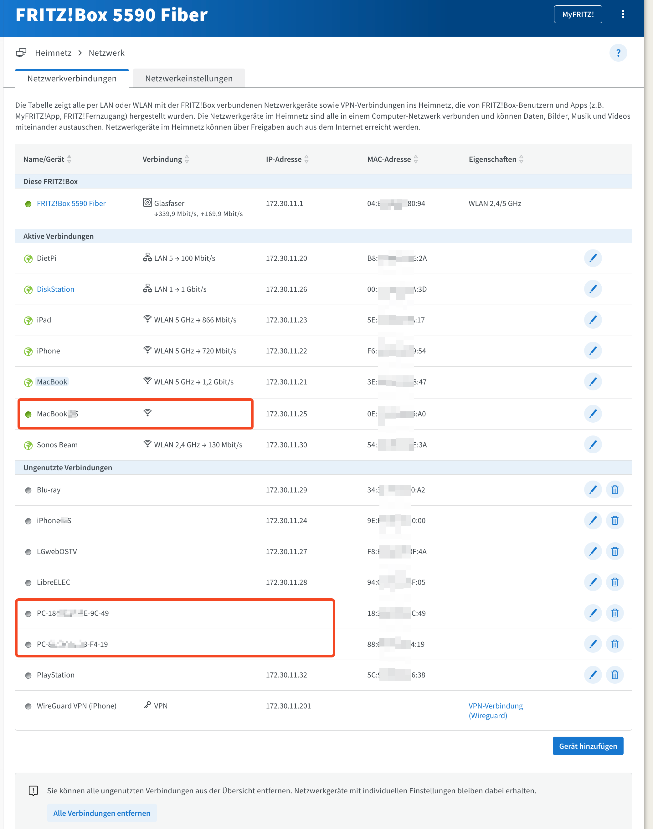653x829 pixels.
Task: Edit the Sonos Beam device
Action: tap(593, 444)
